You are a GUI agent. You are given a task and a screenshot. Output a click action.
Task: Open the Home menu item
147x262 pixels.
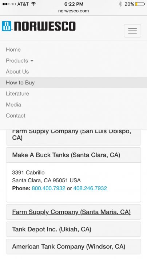coord(13,49)
